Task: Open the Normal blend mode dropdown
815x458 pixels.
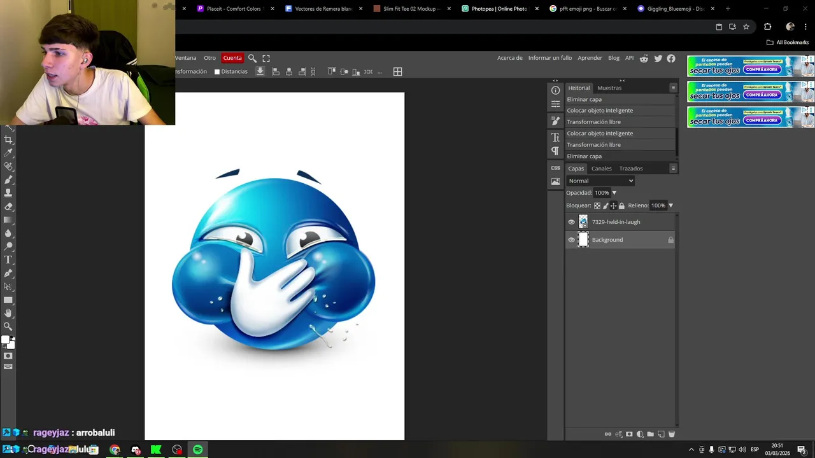Action: (x=600, y=181)
